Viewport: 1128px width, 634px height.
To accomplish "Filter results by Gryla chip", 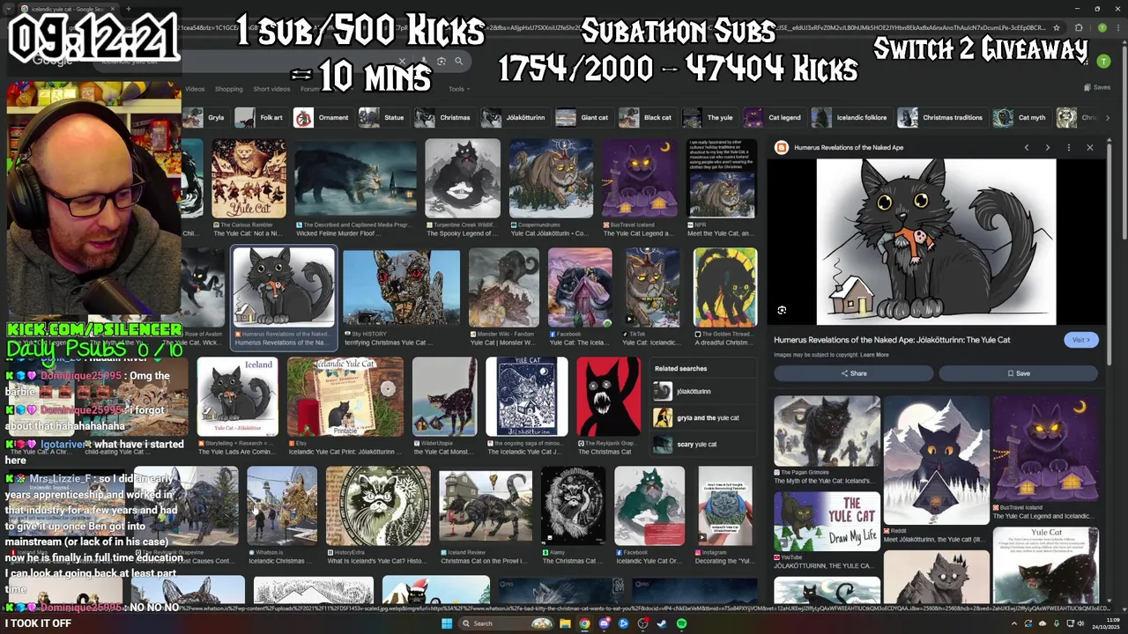I will 206,117.
